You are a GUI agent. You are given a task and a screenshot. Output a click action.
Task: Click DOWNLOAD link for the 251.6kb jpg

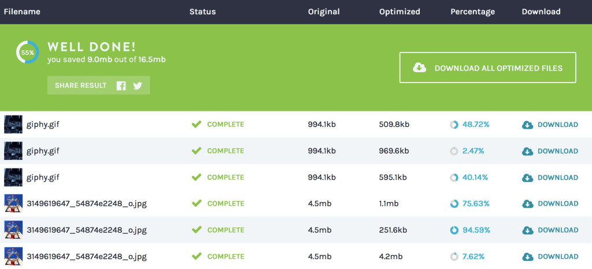558,230
